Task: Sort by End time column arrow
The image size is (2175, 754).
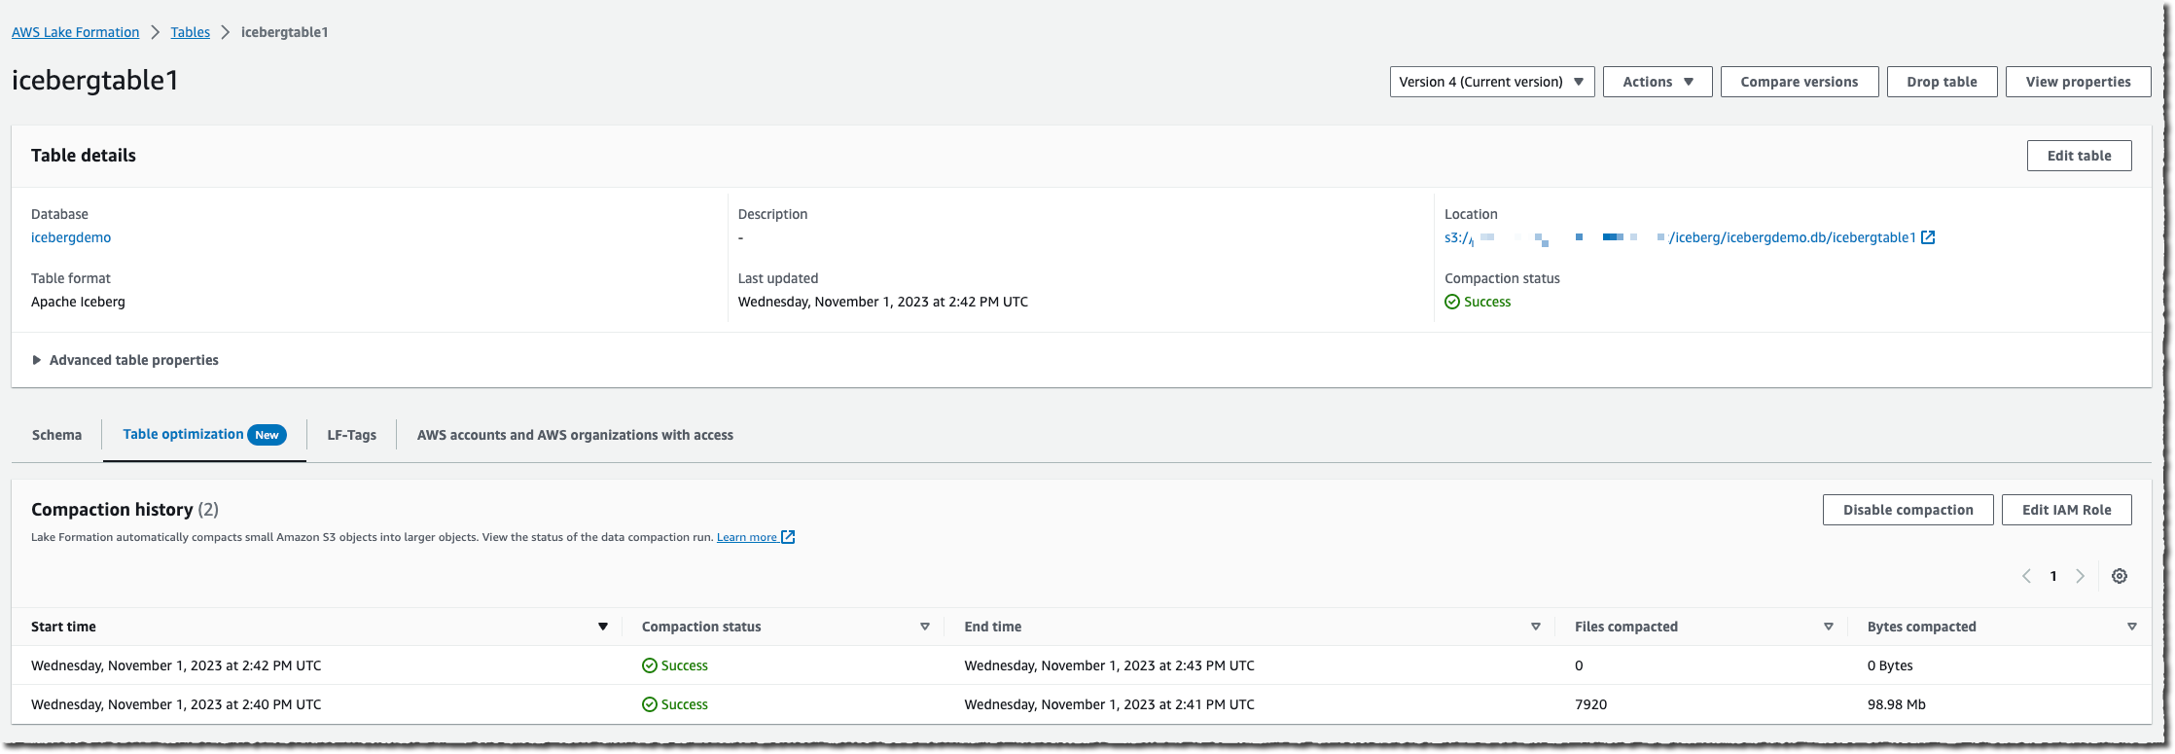Action: (x=1536, y=627)
